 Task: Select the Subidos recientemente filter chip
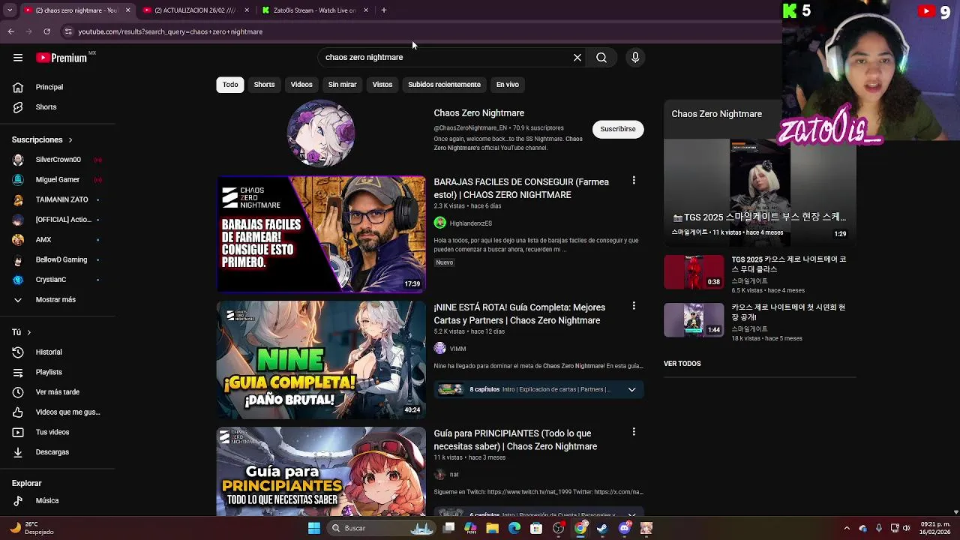coord(444,85)
